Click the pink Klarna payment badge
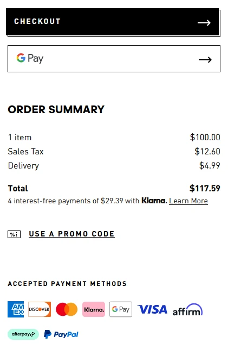 coord(94,309)
